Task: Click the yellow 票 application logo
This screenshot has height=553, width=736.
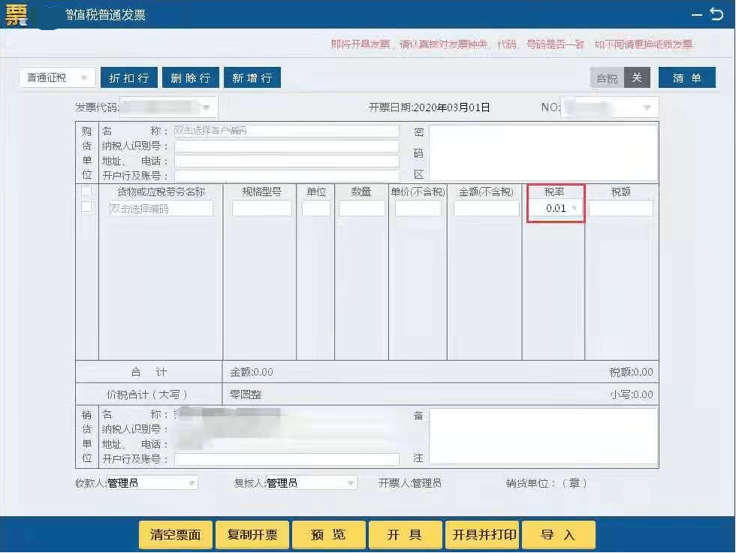Action: pos(17,14)
